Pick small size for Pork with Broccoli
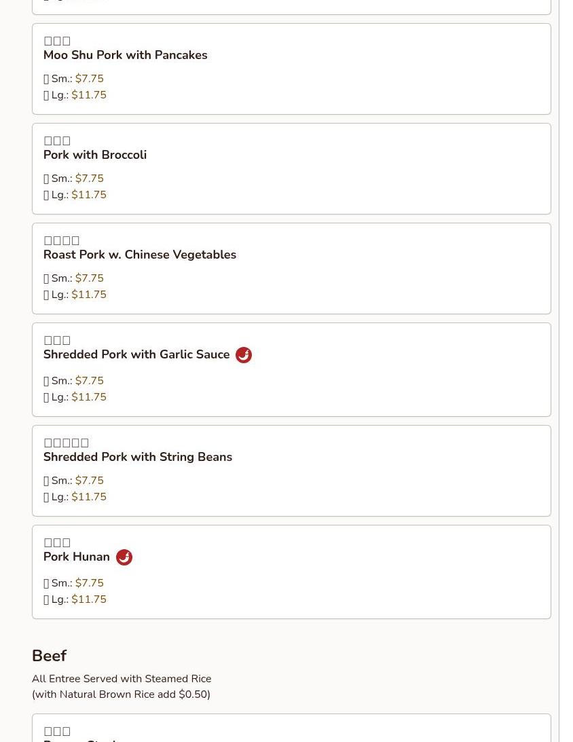573x742 pixels. coord(73,179)
